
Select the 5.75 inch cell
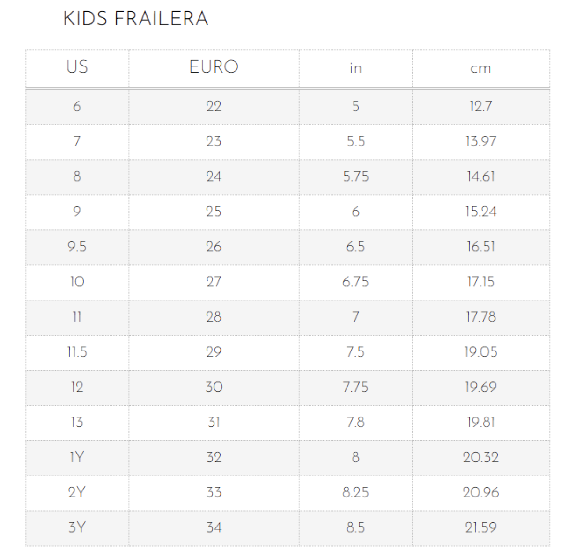[x=356, y=176]
